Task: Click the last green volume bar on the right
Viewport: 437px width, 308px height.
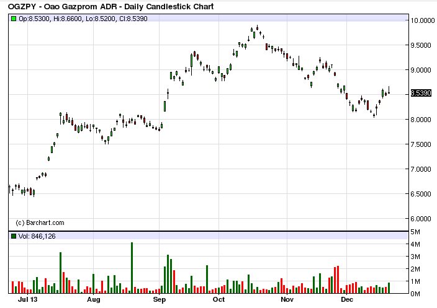Action: [389, 288]
